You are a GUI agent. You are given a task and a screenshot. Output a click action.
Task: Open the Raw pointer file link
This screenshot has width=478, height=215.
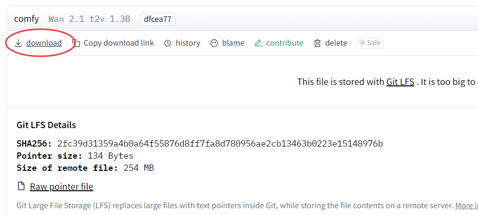(61, 186)
